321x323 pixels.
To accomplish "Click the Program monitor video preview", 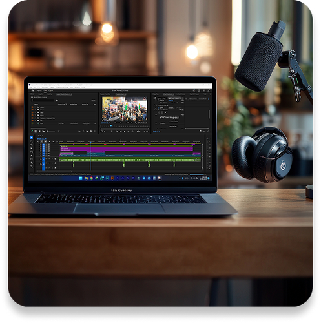I will click(x=125, y=109).
